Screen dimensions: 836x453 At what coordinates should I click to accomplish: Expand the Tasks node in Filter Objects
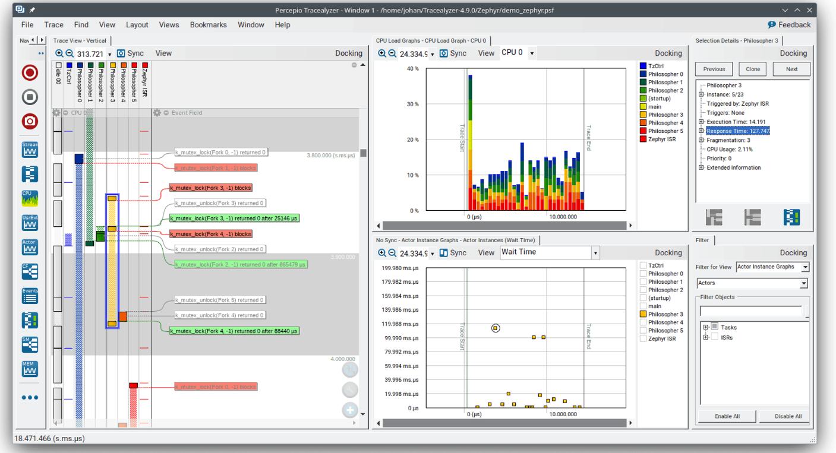[x=705, y=327]
